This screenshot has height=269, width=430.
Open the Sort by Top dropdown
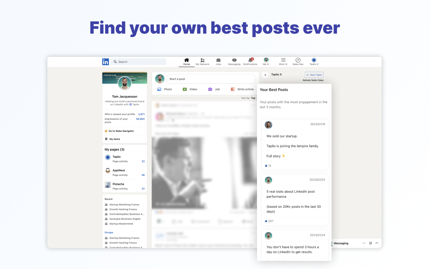[249, 98]
